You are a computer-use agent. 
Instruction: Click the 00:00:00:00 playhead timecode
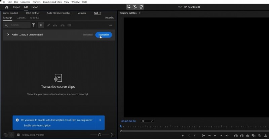pyautogui.click(x=128, y=121)
